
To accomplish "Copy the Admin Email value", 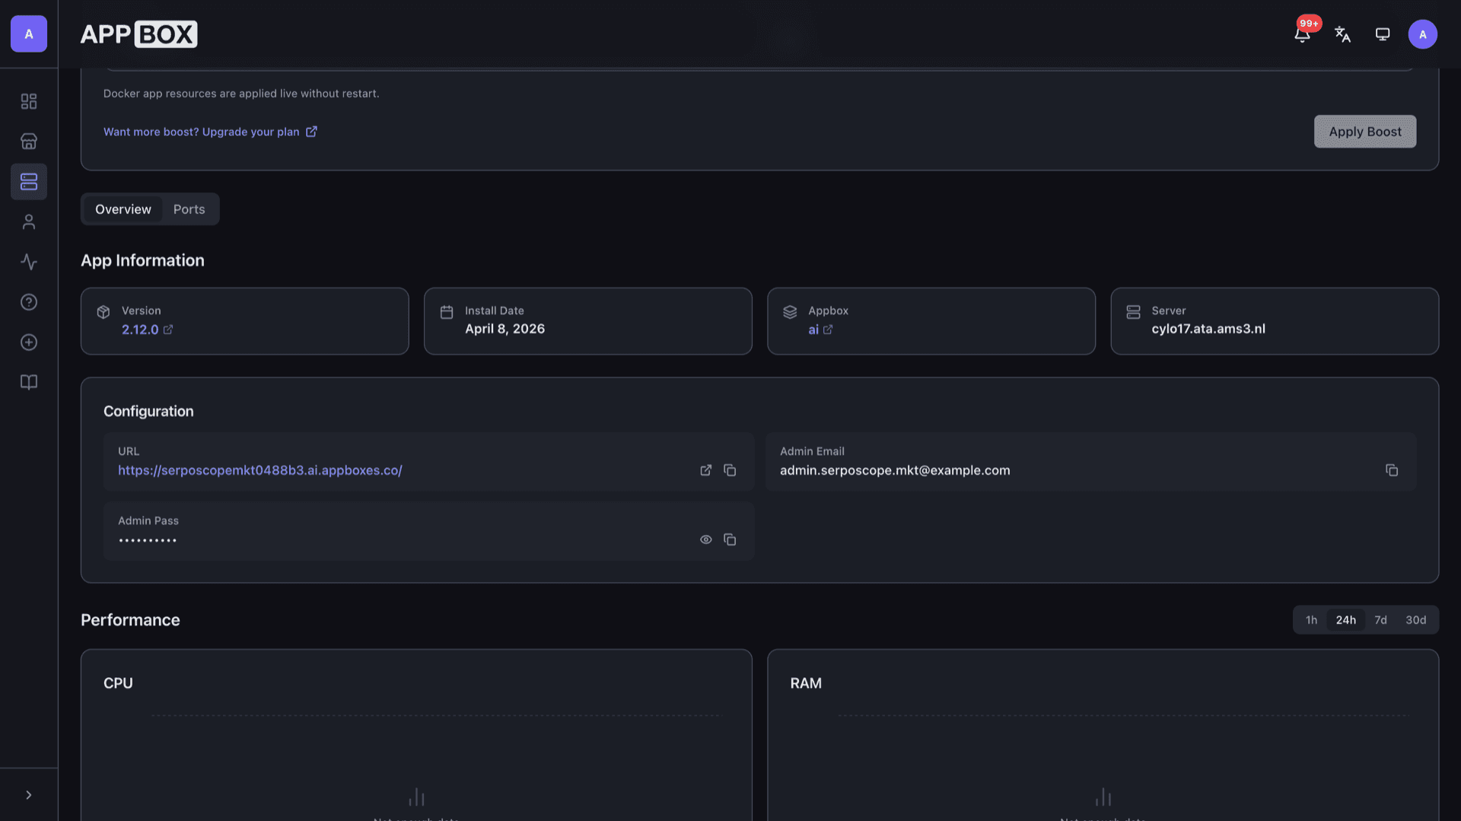I will [x=1392, y=470].
